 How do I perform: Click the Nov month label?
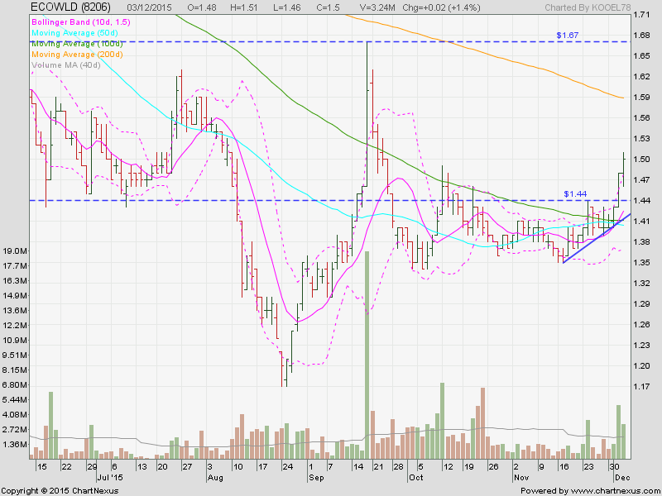pyautogui.click(x=520, y=478)
